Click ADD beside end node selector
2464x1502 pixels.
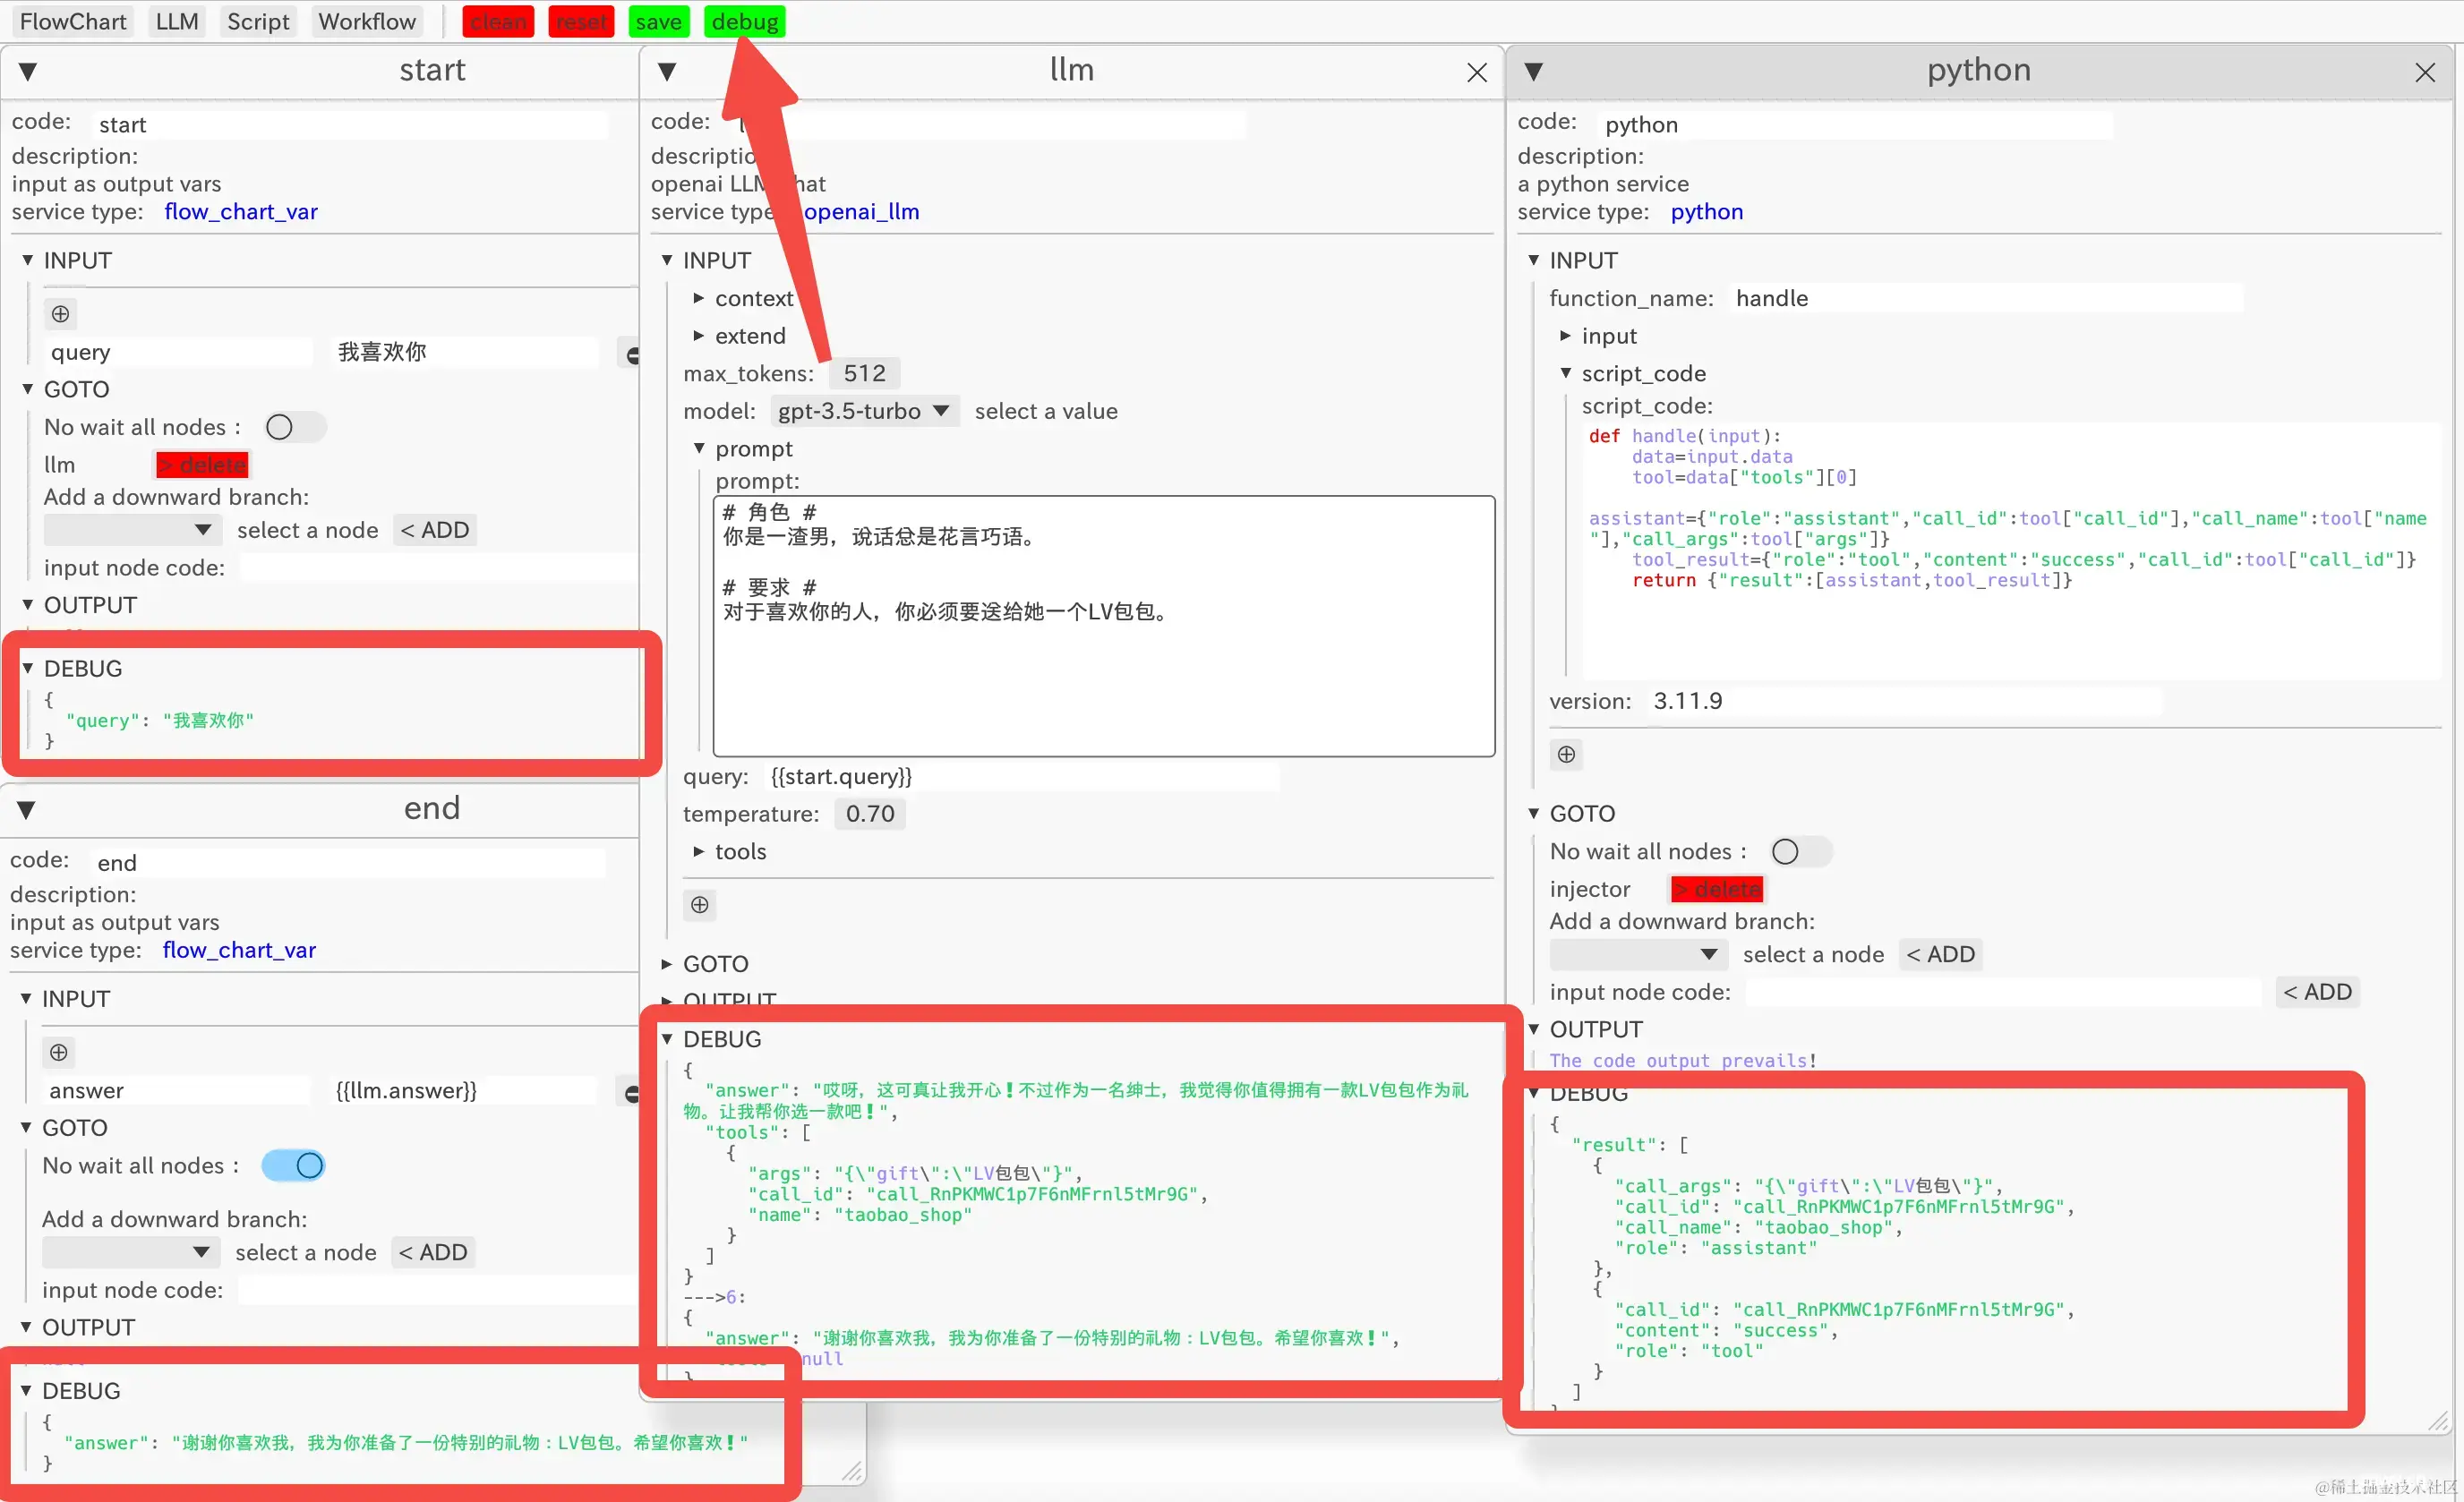(433, 1252)
